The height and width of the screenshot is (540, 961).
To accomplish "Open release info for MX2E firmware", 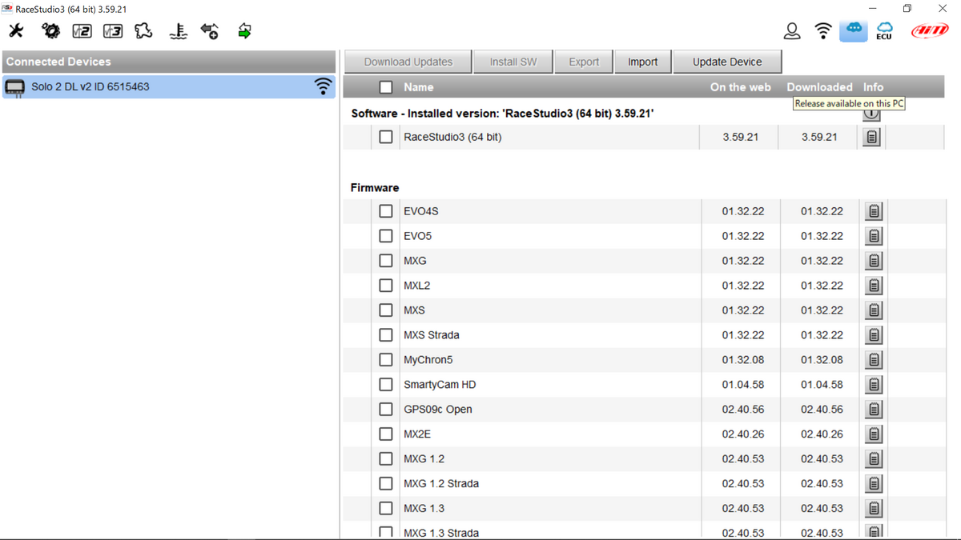I will click(x=874, y=434).
